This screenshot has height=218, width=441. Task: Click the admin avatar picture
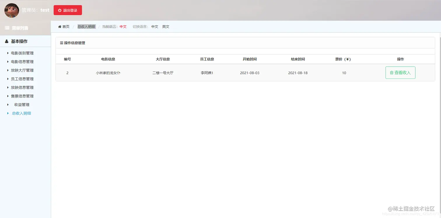pos(12,10)
